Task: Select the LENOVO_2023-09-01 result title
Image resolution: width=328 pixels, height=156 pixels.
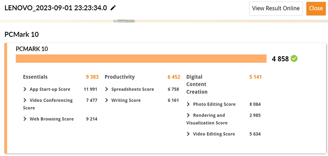Action: [56, 8]
